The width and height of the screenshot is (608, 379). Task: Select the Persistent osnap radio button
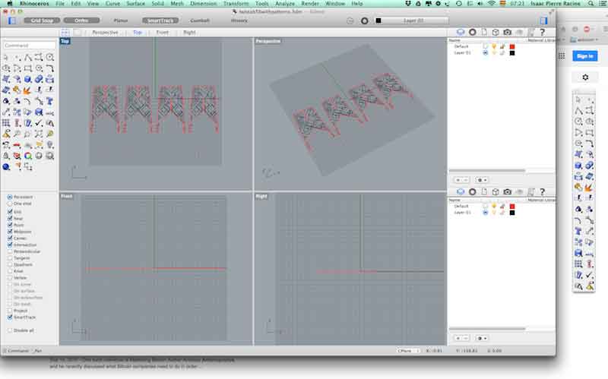(10, 197)
